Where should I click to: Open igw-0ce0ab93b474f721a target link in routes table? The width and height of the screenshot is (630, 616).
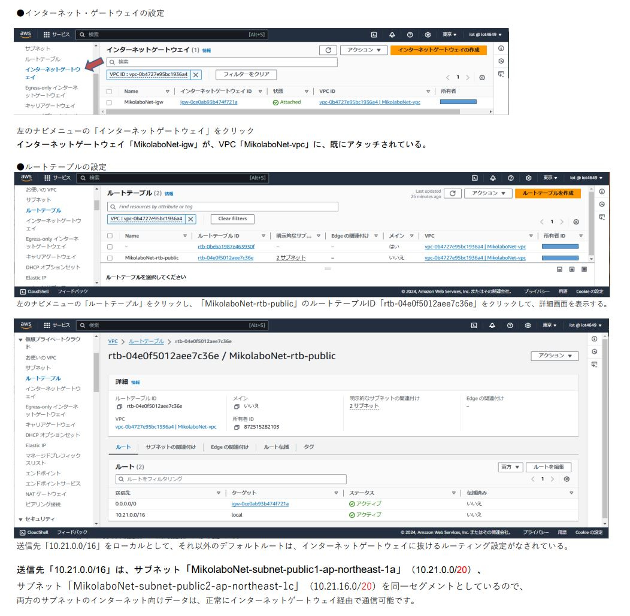pyautogui.click(x=260, y=504)
